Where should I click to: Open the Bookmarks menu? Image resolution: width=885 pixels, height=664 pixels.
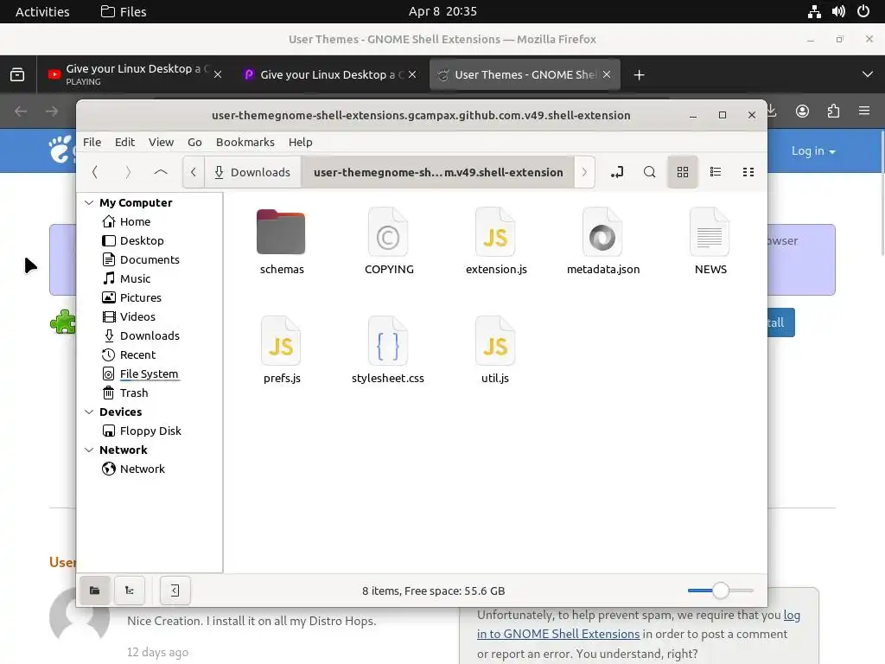coord(245,143)
